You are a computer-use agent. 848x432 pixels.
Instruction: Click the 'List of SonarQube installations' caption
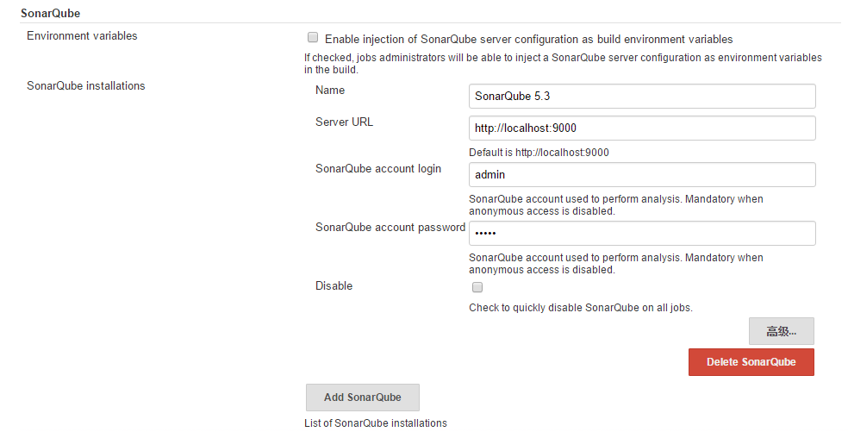(376, 423)
